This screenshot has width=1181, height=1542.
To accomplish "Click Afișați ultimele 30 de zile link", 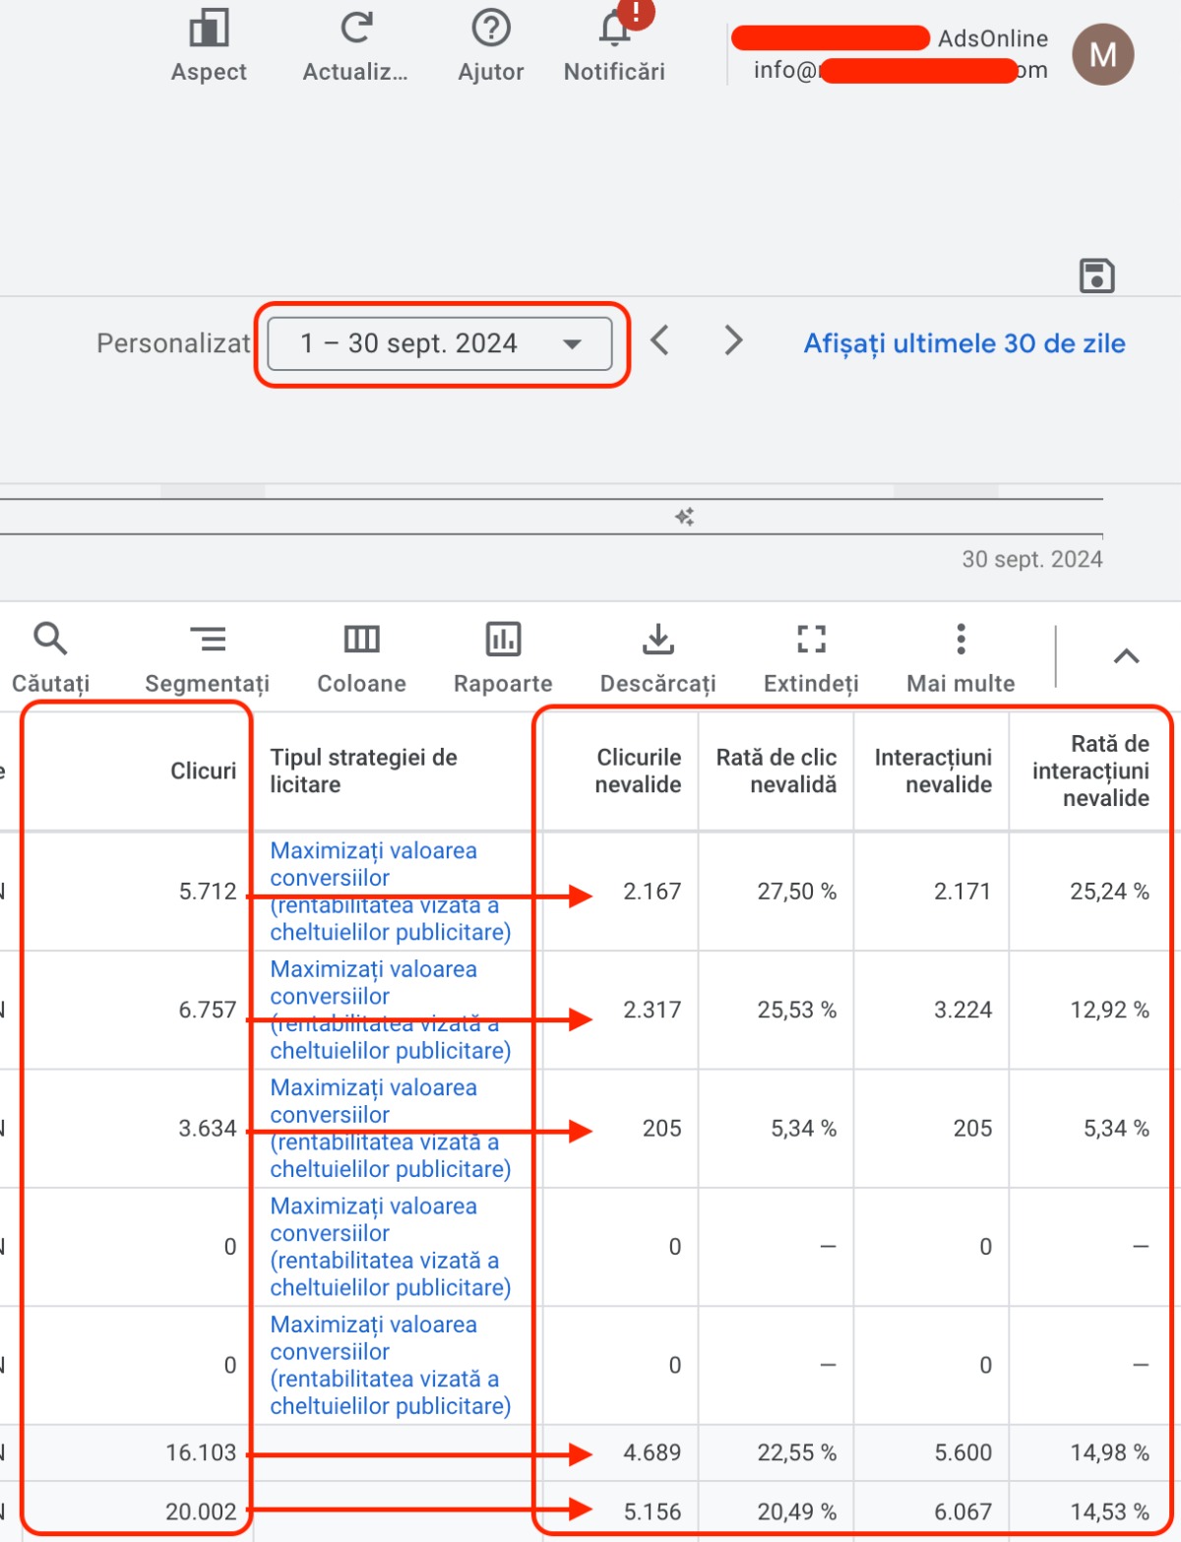I will point(964,343).
